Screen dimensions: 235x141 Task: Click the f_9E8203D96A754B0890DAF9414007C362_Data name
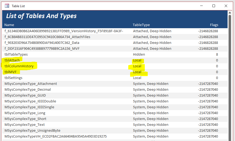[x=42, y=43]
